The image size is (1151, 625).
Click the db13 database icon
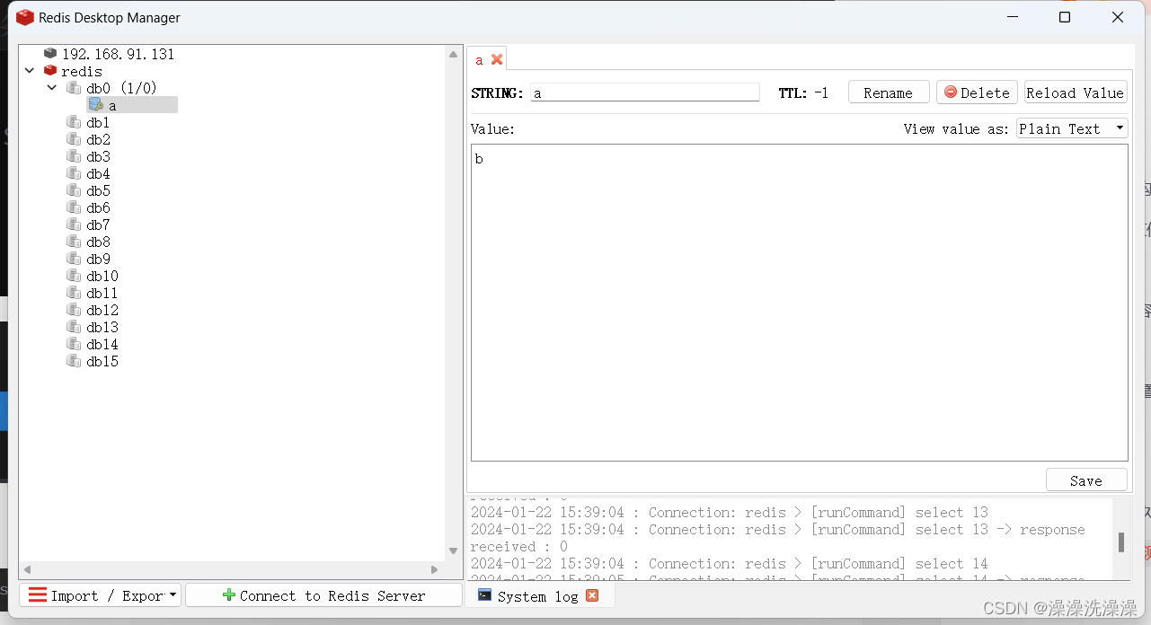[74, 327]
